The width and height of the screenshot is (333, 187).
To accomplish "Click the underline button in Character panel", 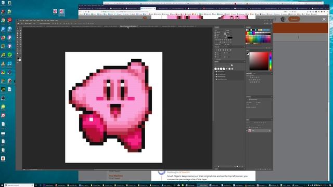I will point(228,40).
